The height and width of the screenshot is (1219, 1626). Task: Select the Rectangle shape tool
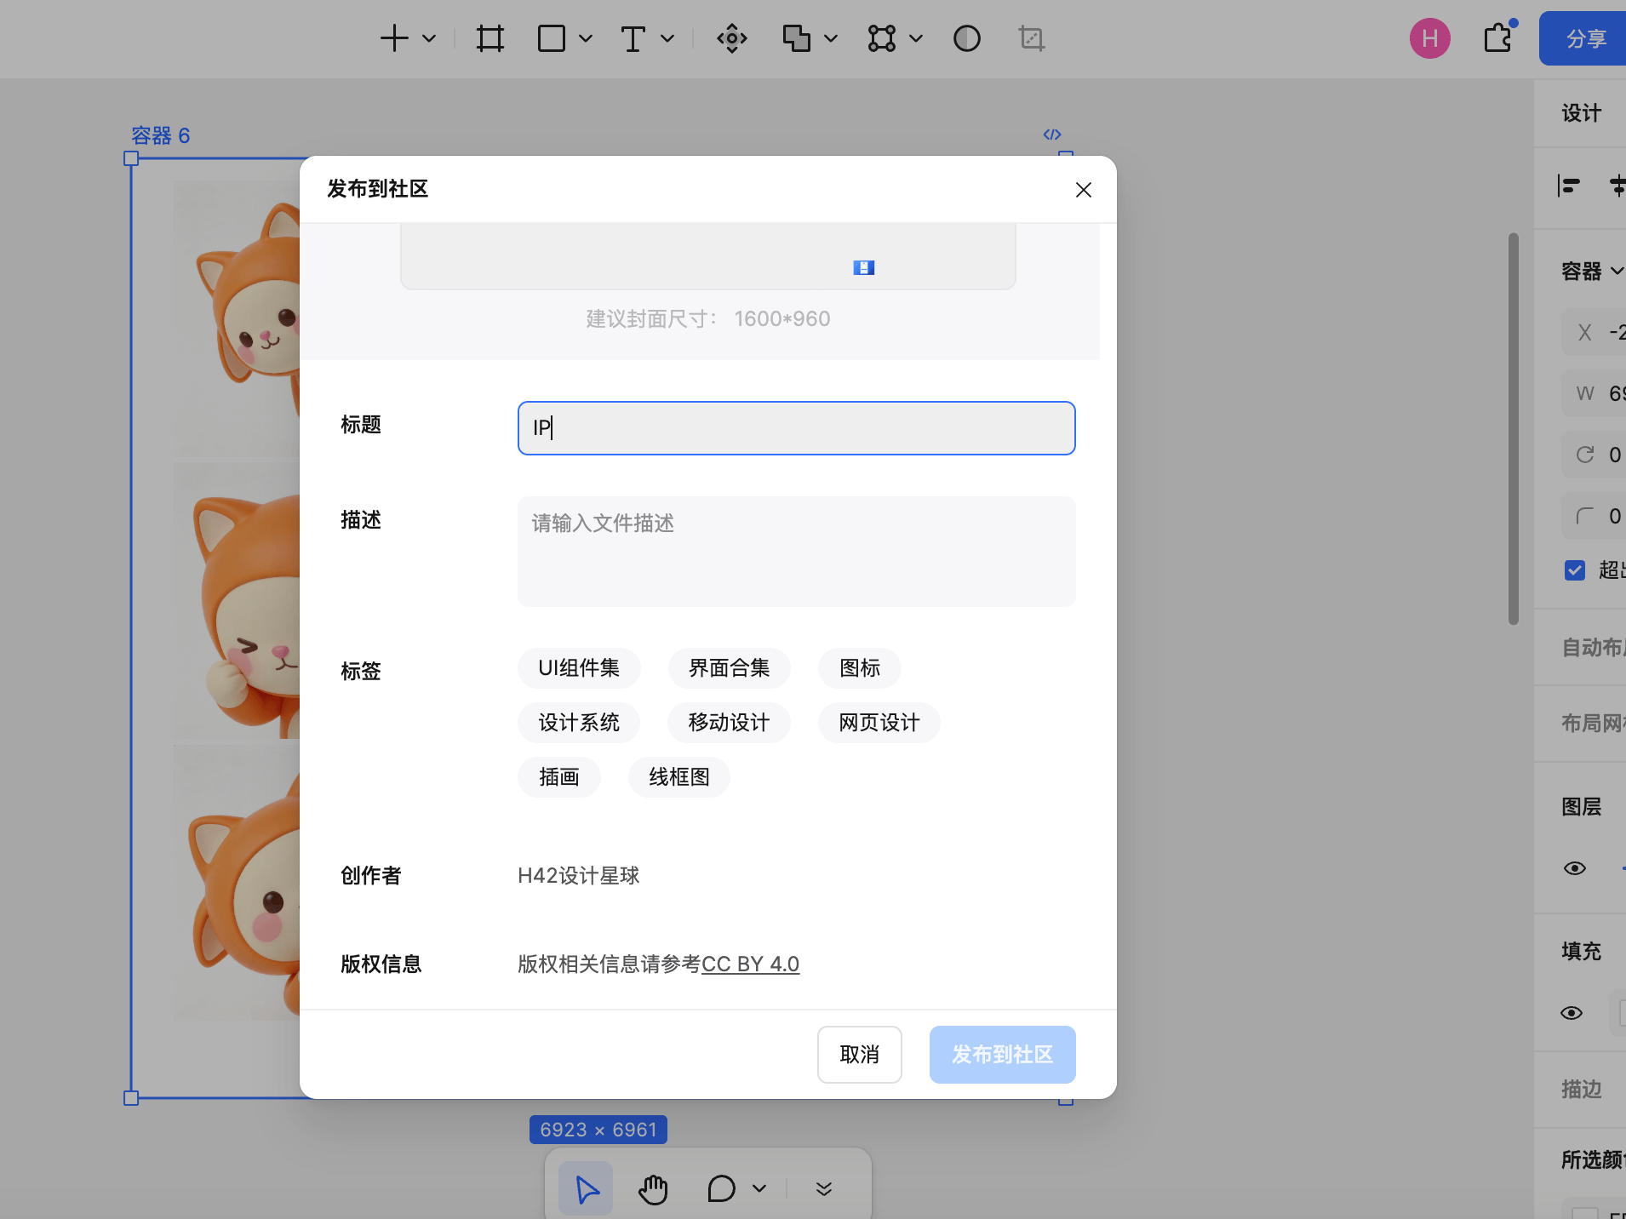[x=552, y=38]
